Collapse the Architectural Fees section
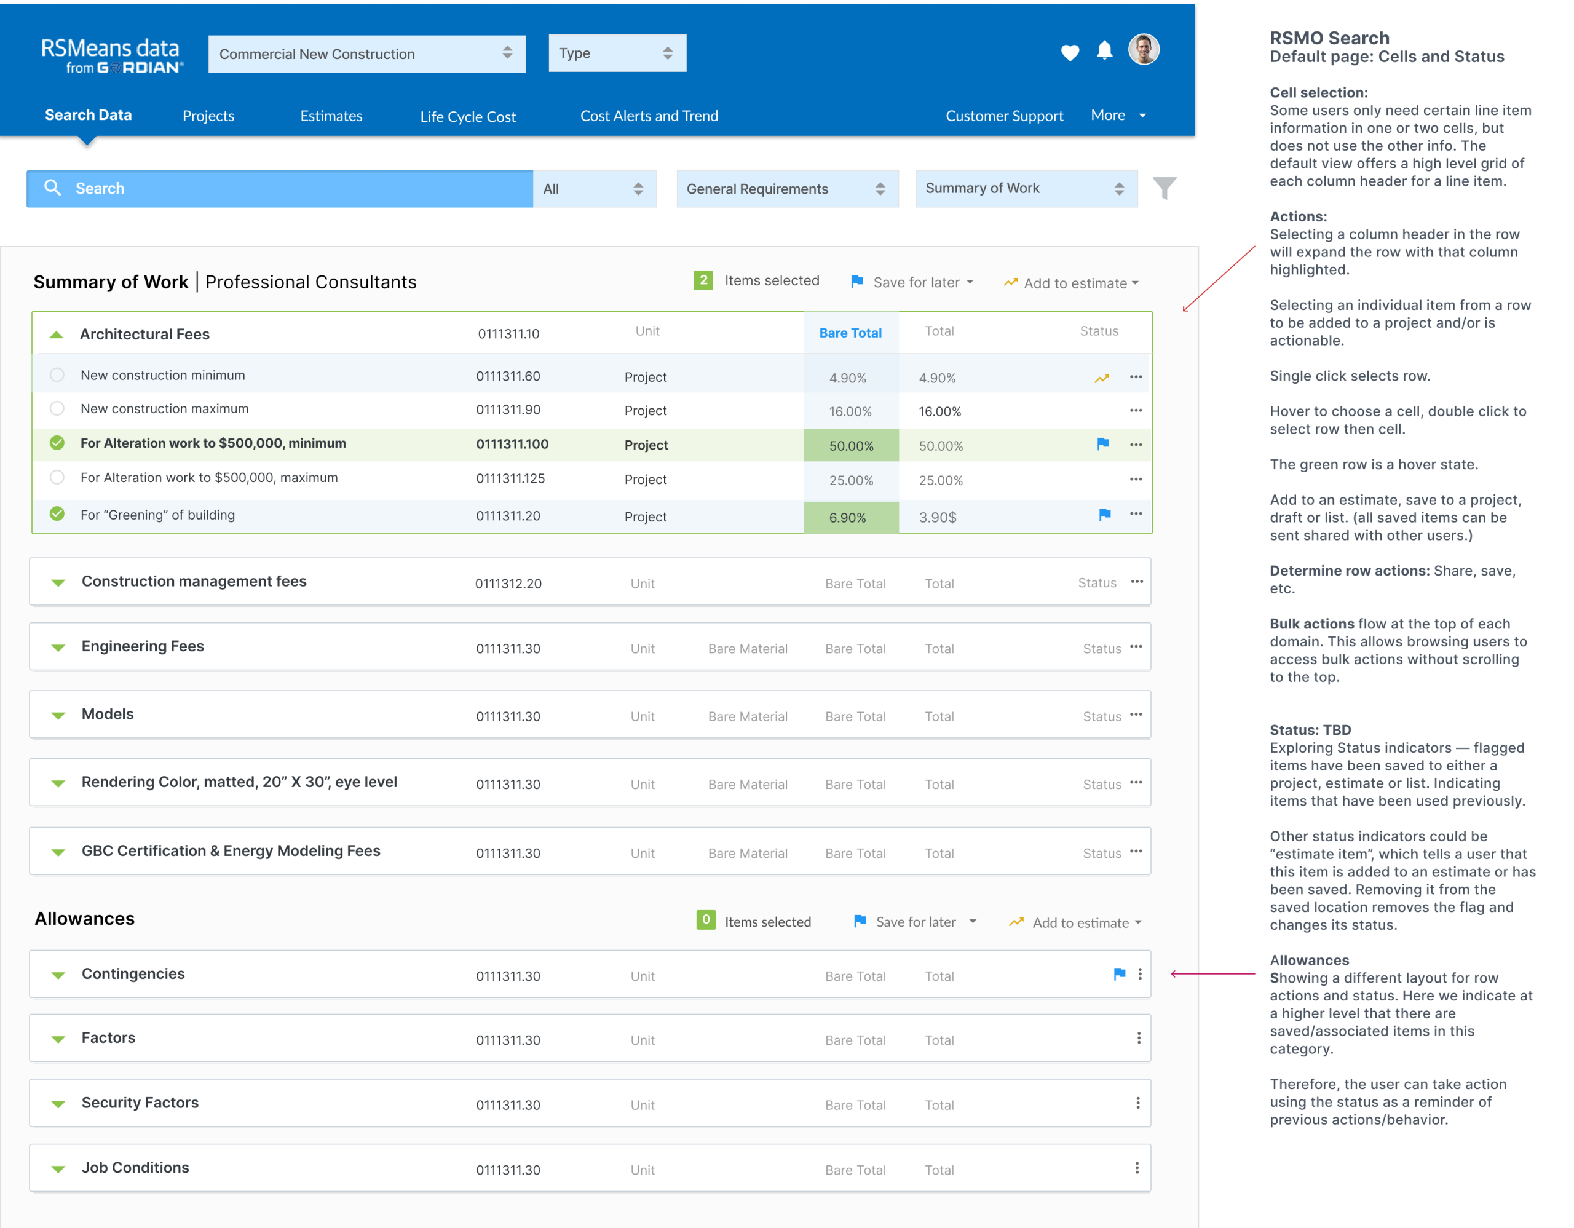The height and width of the screenshot is (1228, 1574). 56,335
